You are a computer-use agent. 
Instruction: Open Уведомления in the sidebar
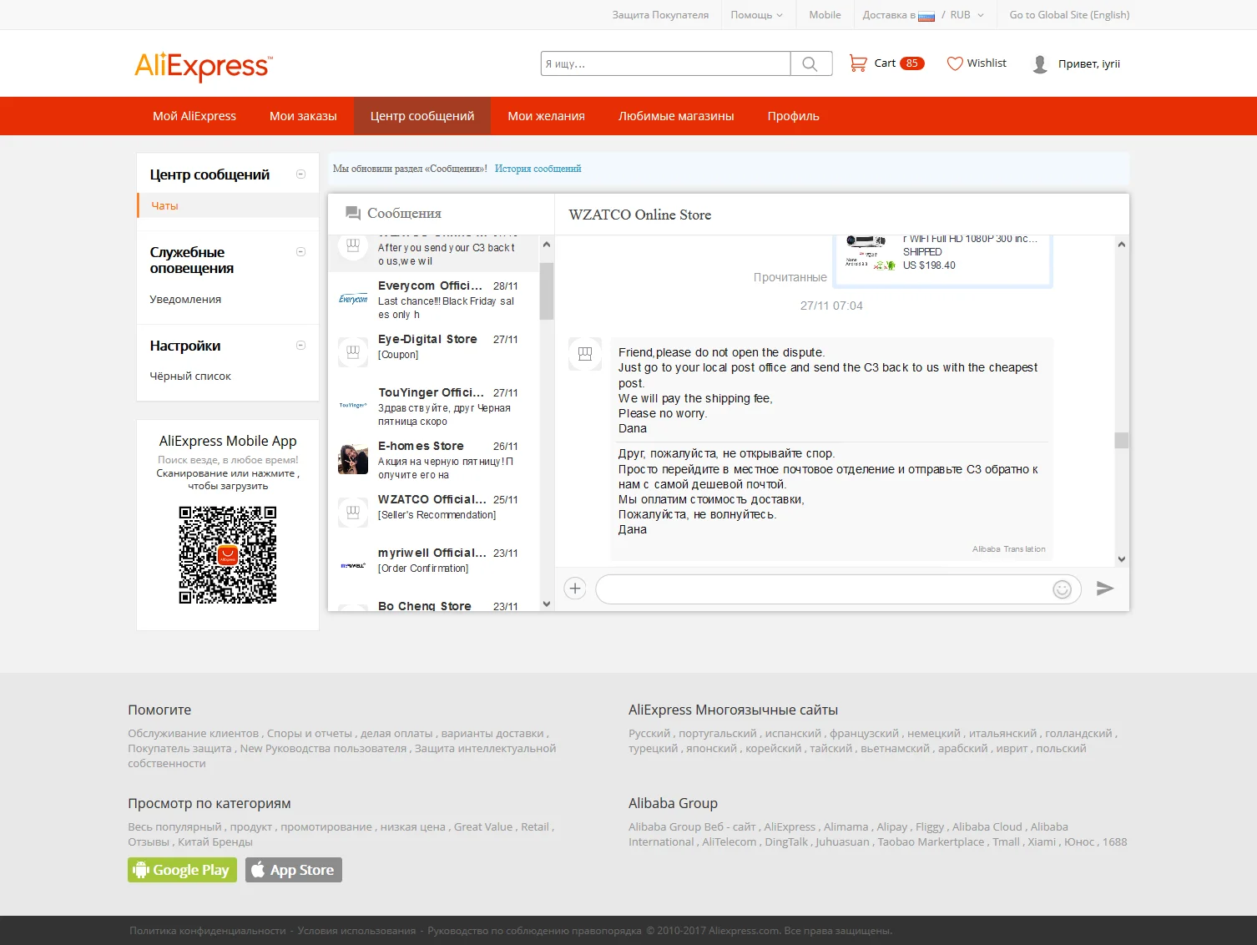185,299
